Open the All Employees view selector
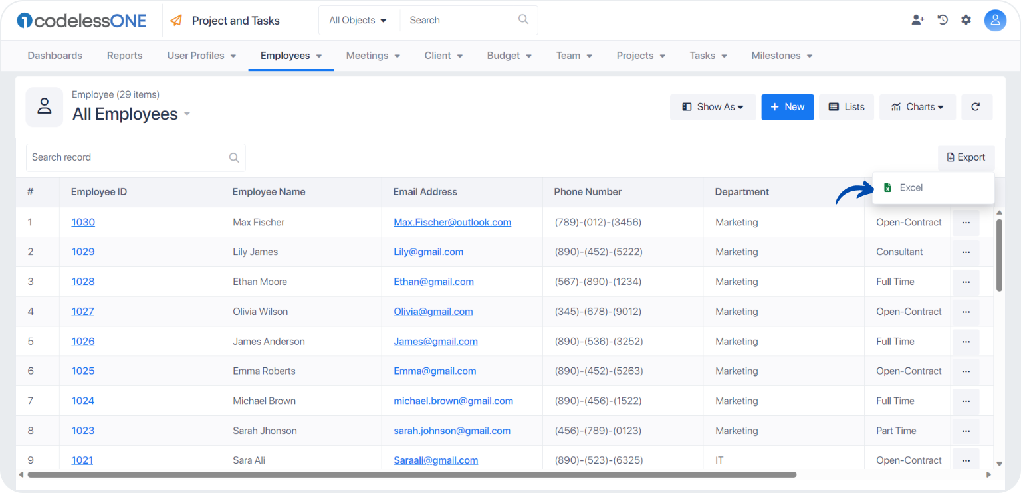Screen dimensions: 1021x493 coord(131,114)
